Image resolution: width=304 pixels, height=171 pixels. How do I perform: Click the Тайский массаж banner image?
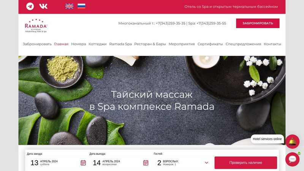152,100
